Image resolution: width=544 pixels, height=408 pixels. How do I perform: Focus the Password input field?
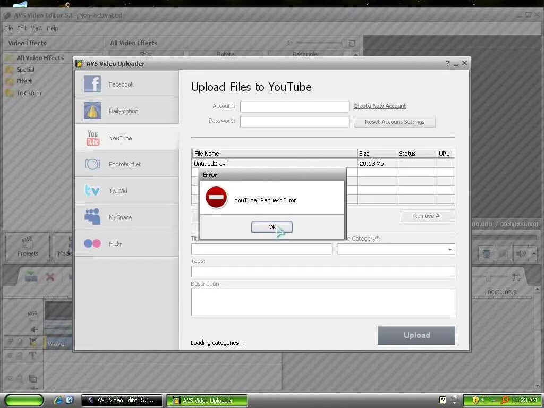pyautogui.click(x=294, y=122)
